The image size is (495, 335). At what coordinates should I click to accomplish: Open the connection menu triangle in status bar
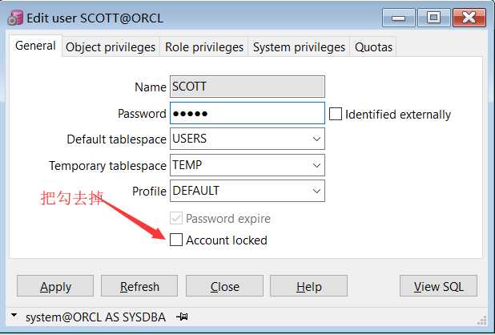click(x=14, y=315)
